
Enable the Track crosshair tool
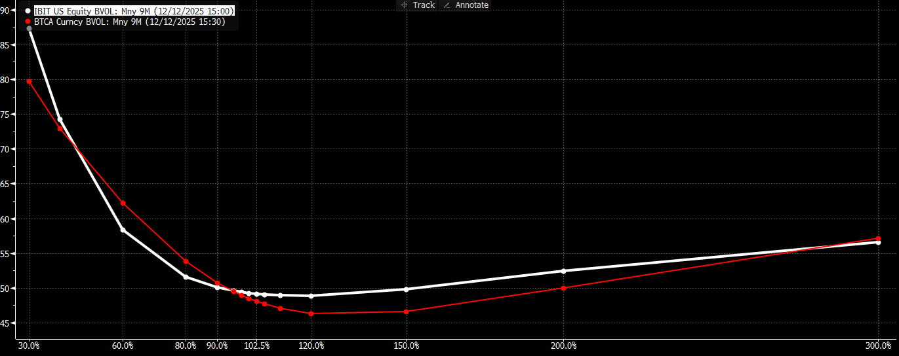pyautogui.click(x=417, y=5)
